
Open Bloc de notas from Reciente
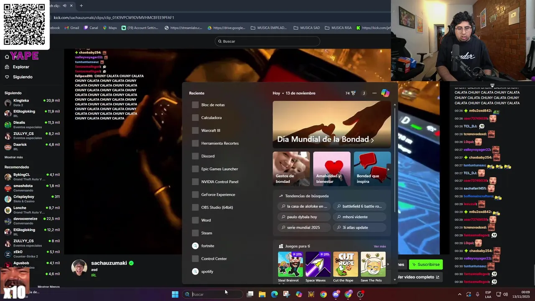[x=213, y=105]
